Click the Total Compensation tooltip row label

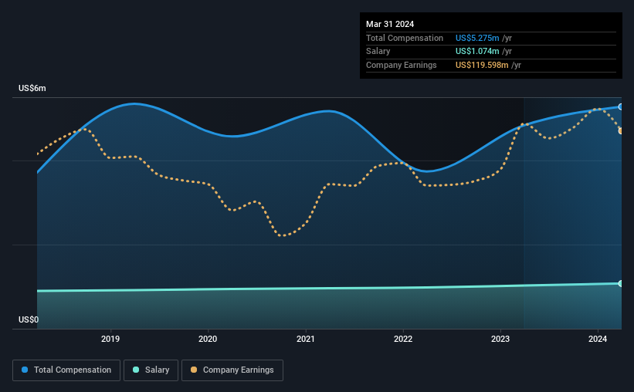coord(405,38)
